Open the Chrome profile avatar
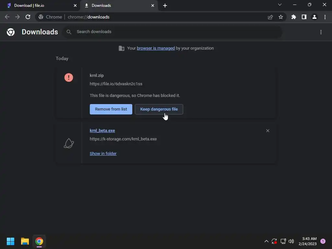Viewport: 332px width, 249px height. click(314, 17)
